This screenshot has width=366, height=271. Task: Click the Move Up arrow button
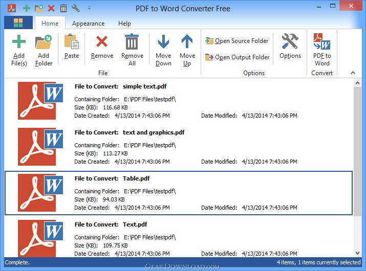(x=187, y=51)
